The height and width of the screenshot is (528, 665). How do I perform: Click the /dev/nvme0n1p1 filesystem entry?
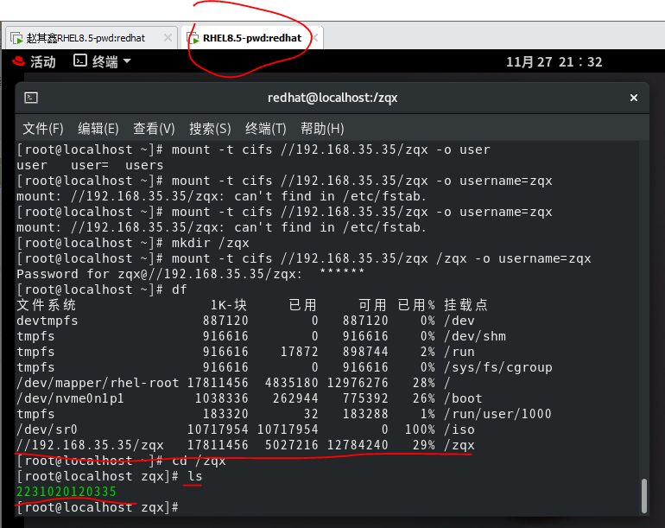coord(71,398)
